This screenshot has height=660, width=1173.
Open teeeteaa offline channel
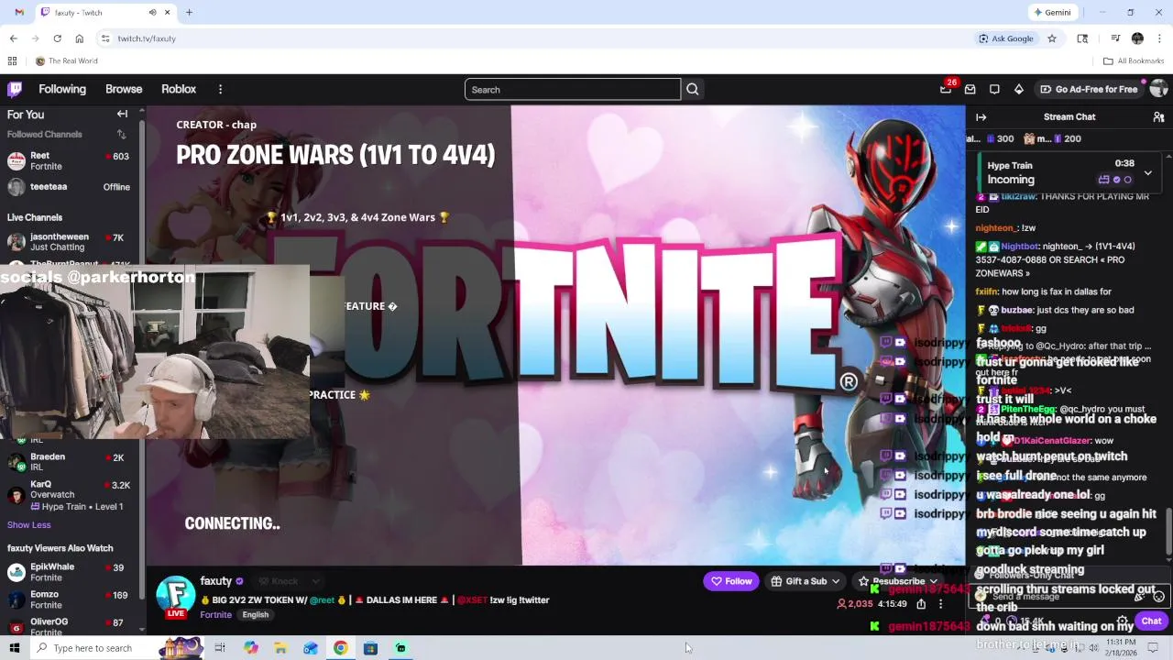[69, 187]
